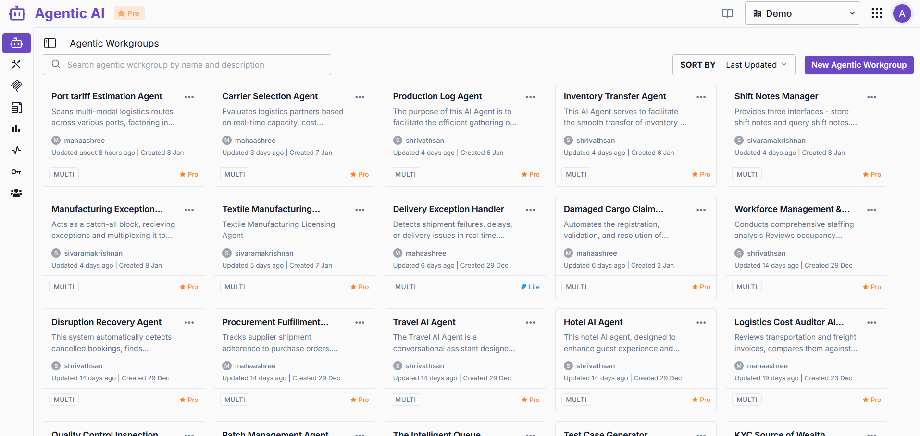
Task: Click the Pro badge next to Agentic AI
Action: (x=129, y=13)
